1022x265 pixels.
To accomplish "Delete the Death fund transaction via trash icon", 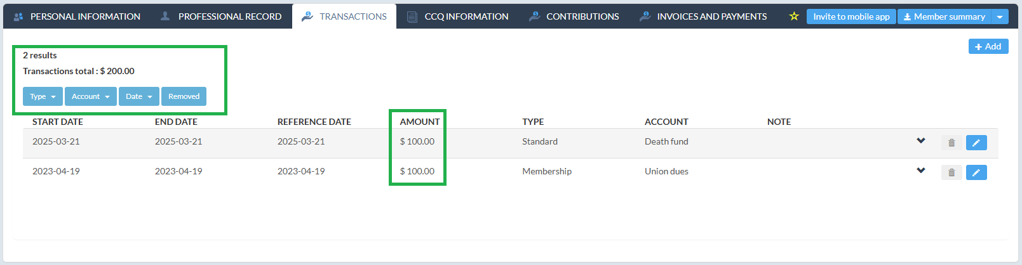I will coord(951,143).
